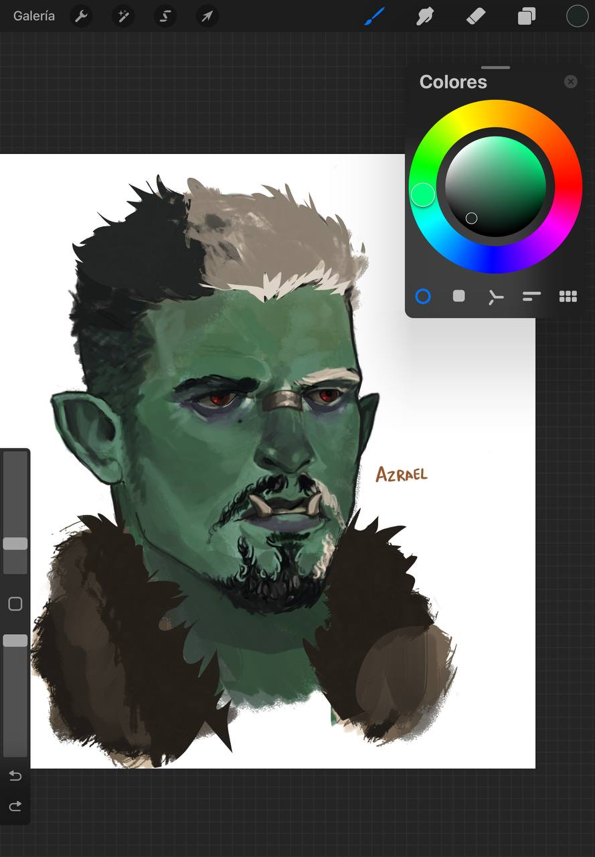Close the Colores panel
This screenshot has height=857, width=595.
point(570,82)
